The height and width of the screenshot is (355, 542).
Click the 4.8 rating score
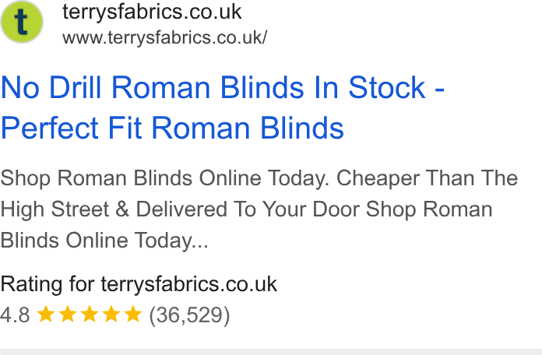click(16, 315)
